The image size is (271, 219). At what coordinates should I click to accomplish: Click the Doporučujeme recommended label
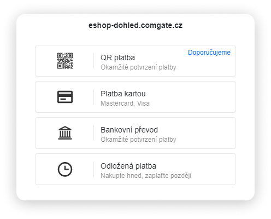(x=209, y=53)
